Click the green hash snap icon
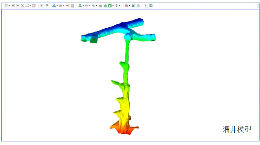The image size is (260, 145). [100, 6]
